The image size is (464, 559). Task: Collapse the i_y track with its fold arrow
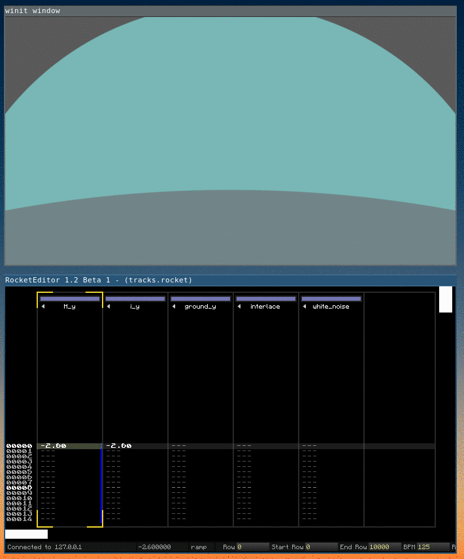point(108,307)
